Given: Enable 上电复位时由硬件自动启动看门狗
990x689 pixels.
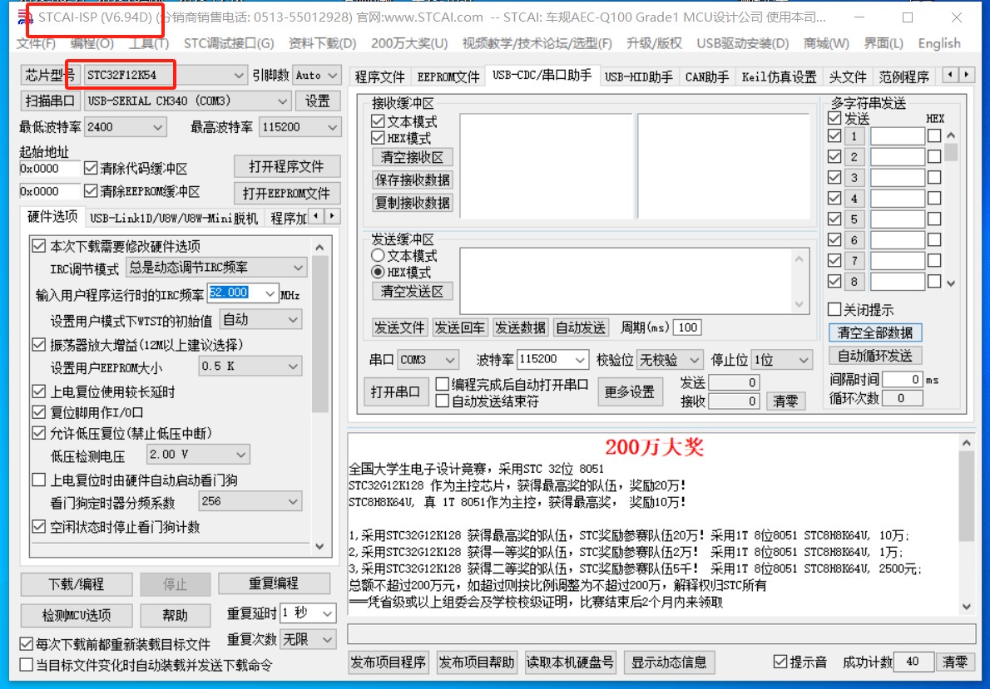Looking at the screenshot, I should (38, 480).
